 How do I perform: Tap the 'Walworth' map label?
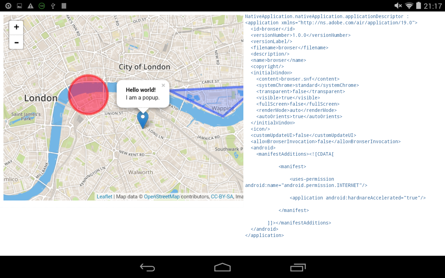(x=140, y=172)
